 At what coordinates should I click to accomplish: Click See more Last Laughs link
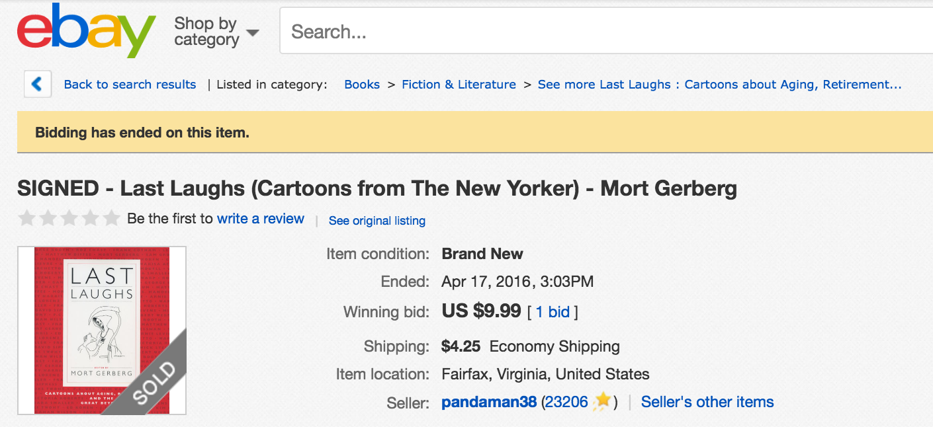point(719,85)
